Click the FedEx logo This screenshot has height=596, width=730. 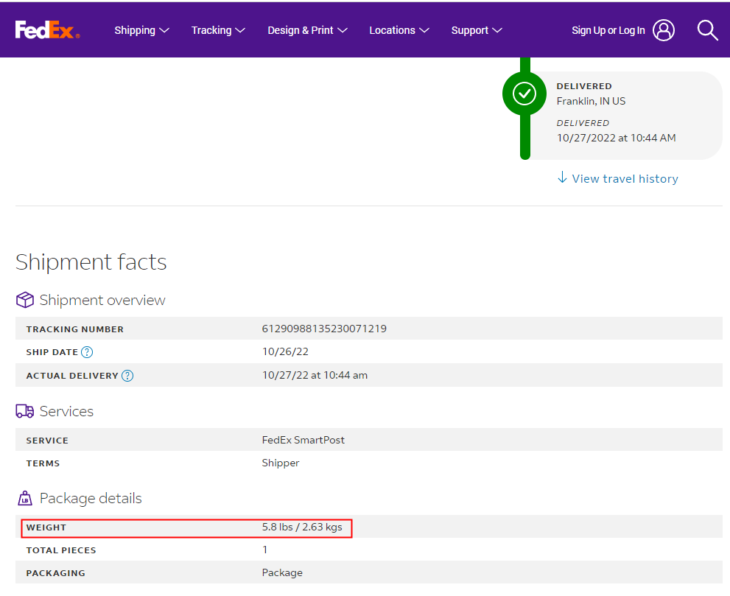click(x=47, y=30)
